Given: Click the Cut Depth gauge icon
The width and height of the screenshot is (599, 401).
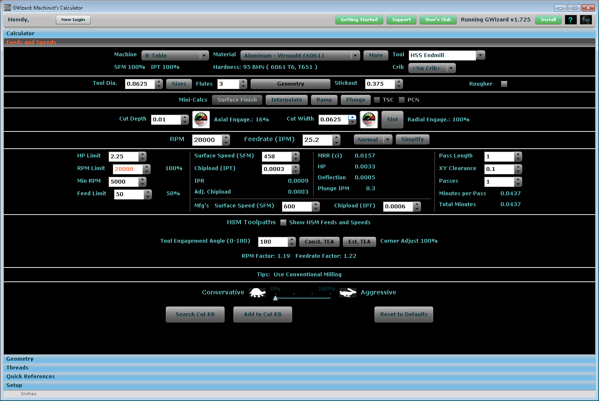Looking at the screenshot, I should [201, 120].
